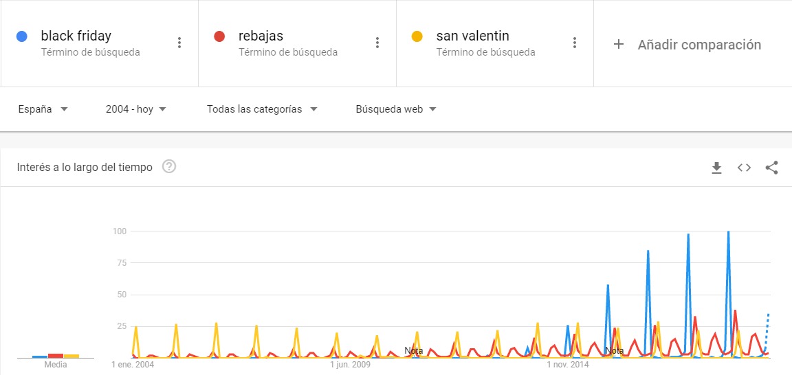Click the red rebajas color dot
The image size is (792, 375).
(x=219, y=36)
